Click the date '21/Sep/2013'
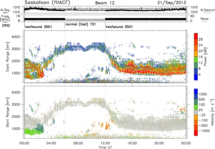The height and width of the screenshot is (149, 215). pos(172,2)
